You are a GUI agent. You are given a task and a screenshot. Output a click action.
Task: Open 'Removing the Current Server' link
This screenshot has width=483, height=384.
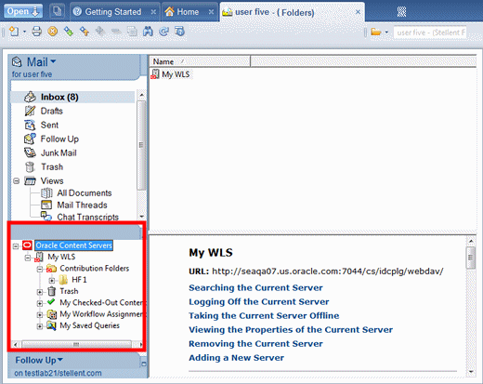[255, 344]
